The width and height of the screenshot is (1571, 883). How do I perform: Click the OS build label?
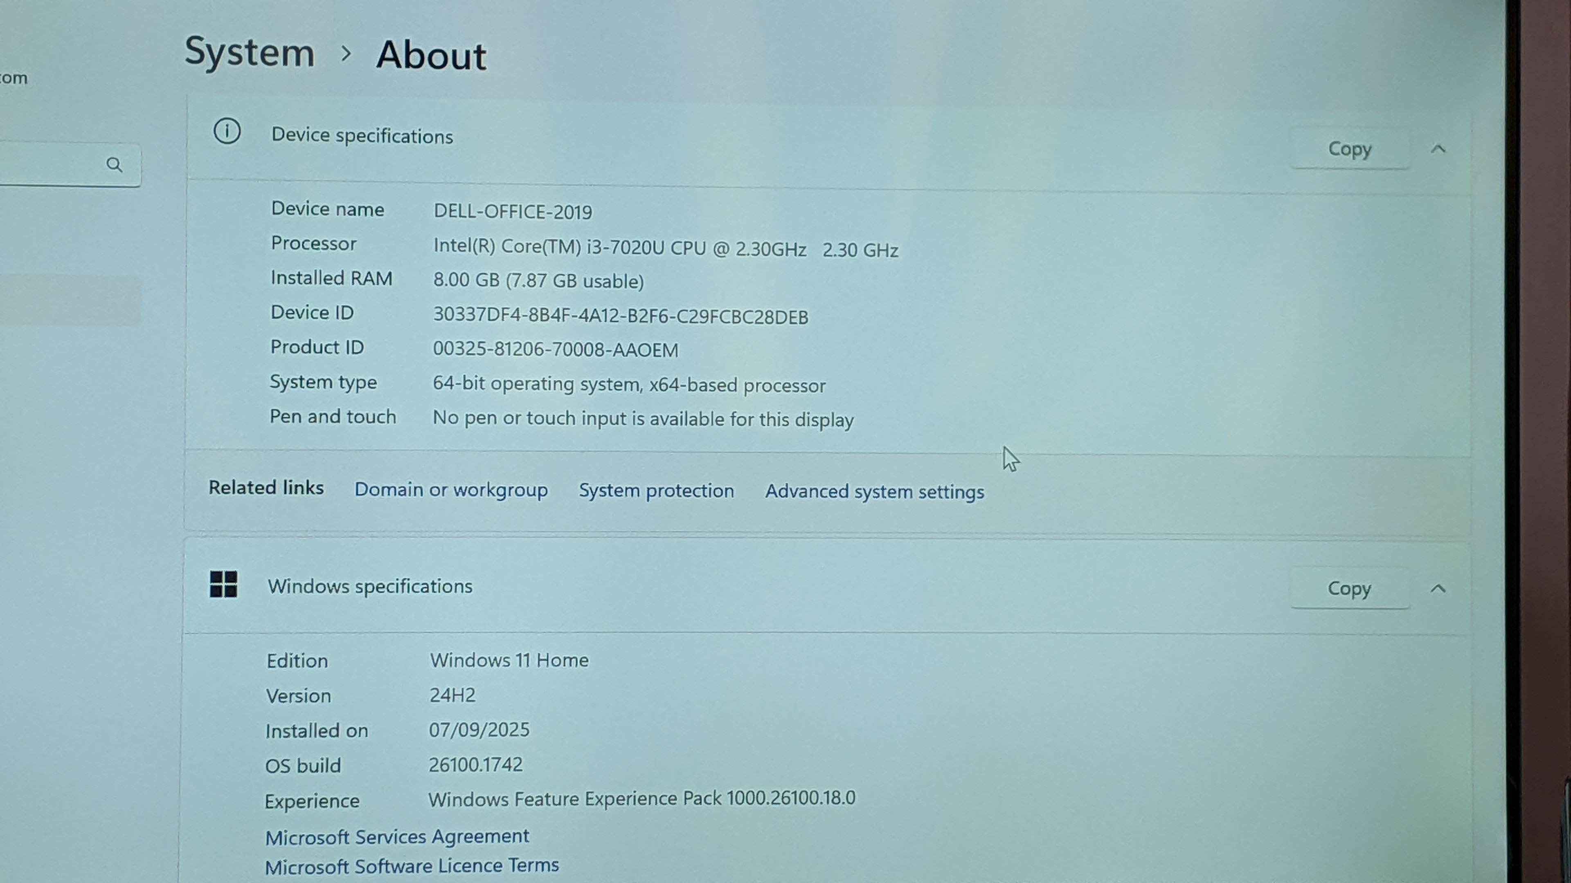[302, 766]
